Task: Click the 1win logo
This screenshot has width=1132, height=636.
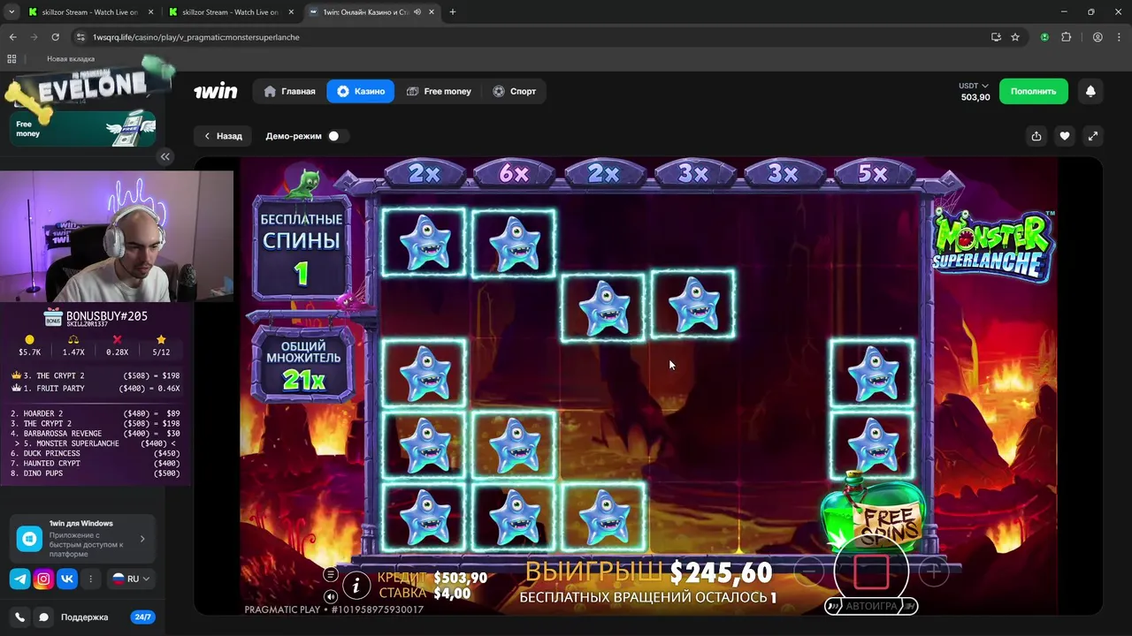Action: coord(216,91)
